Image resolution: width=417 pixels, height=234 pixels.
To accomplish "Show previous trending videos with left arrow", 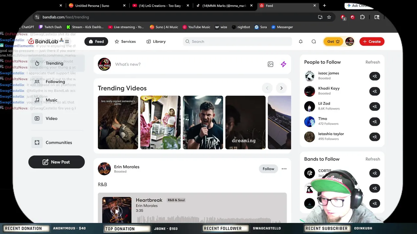I will pos(267,88).
